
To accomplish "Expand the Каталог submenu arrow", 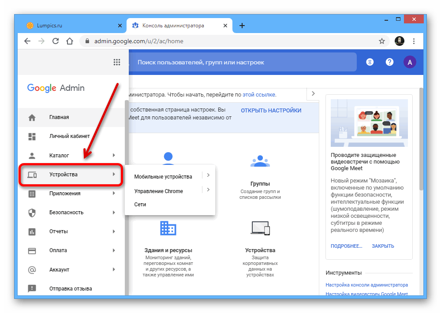I will (114, 155).
